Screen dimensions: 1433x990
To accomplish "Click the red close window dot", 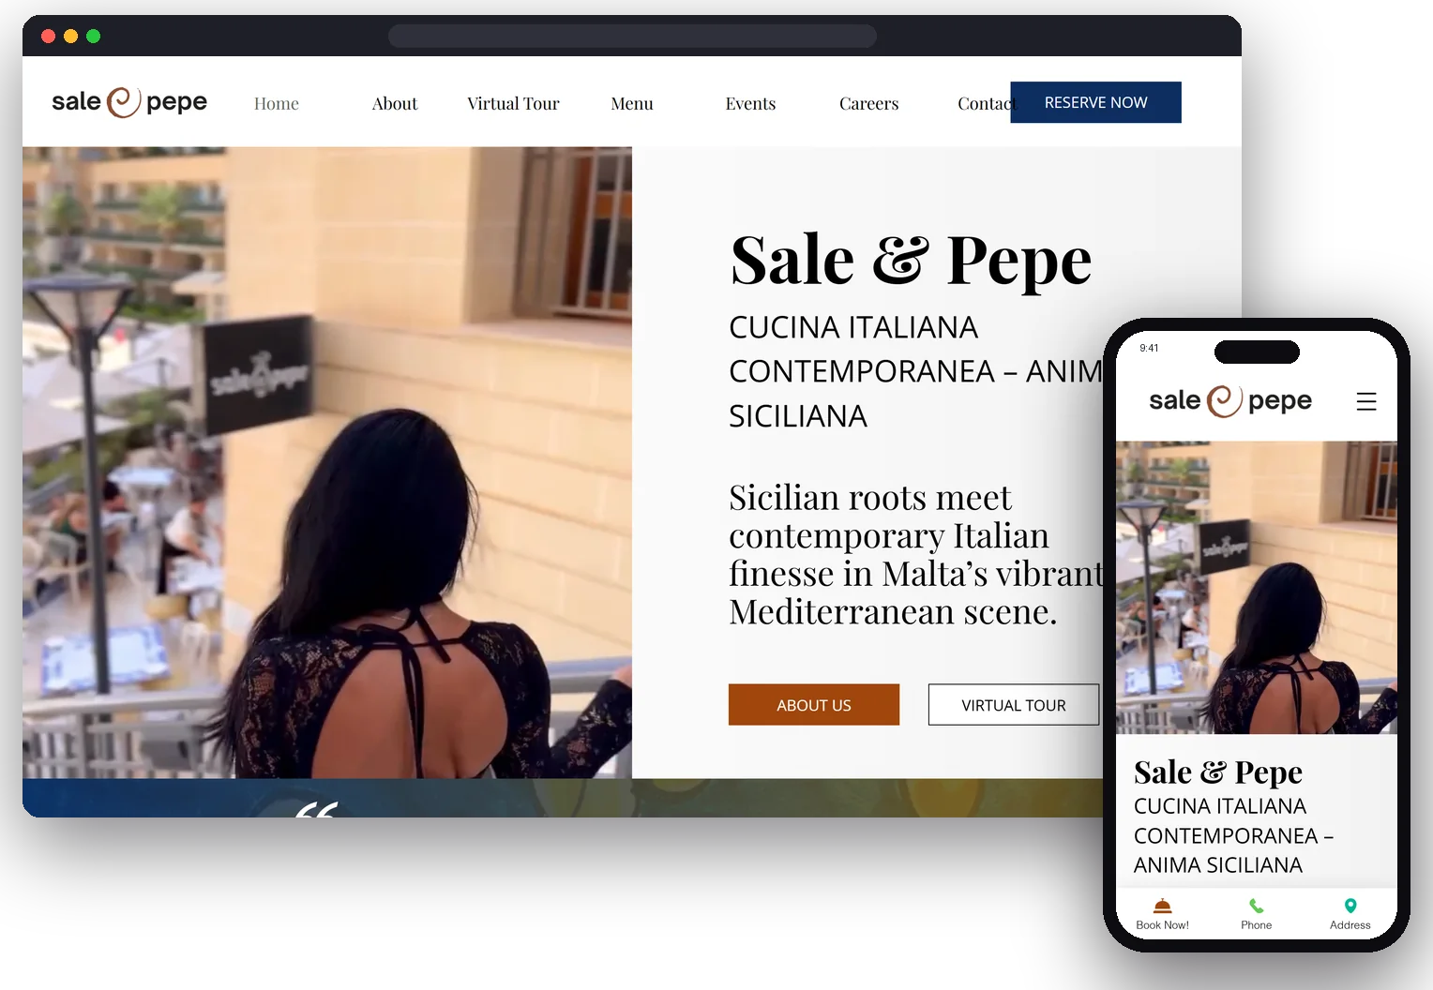I will pyautogui.click(x=49, y=37).
